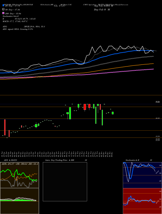Screen dimensions: 162x214
Task: Click the white 50 Day legend swatch
Action: click(3, 9)
